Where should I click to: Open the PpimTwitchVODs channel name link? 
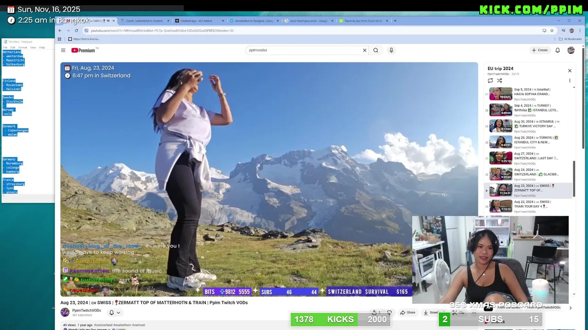pos(86,310)
